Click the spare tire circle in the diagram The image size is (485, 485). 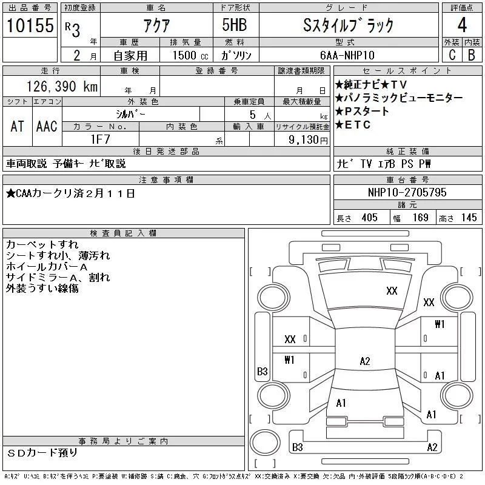(265, 442)
